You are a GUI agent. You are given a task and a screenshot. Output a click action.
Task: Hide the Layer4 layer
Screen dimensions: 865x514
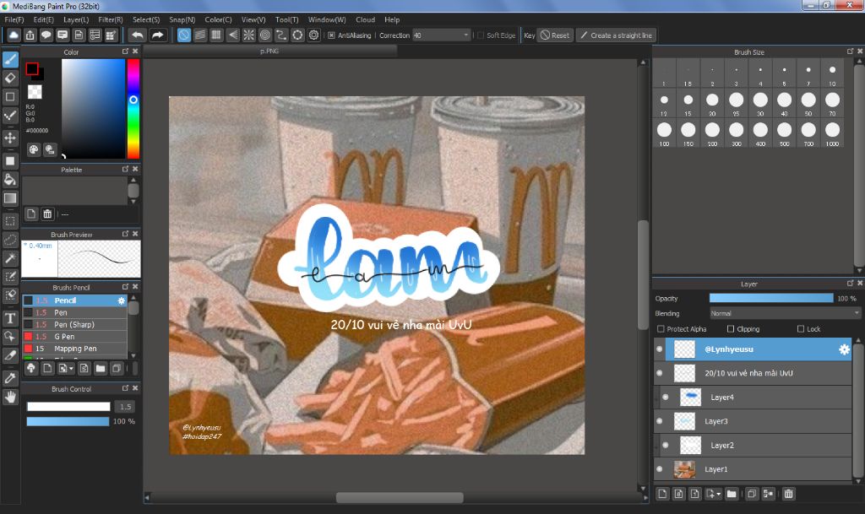coord(666,398)
